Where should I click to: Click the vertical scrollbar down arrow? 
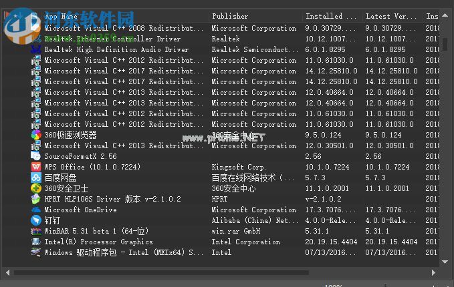(x=445, y=262)
